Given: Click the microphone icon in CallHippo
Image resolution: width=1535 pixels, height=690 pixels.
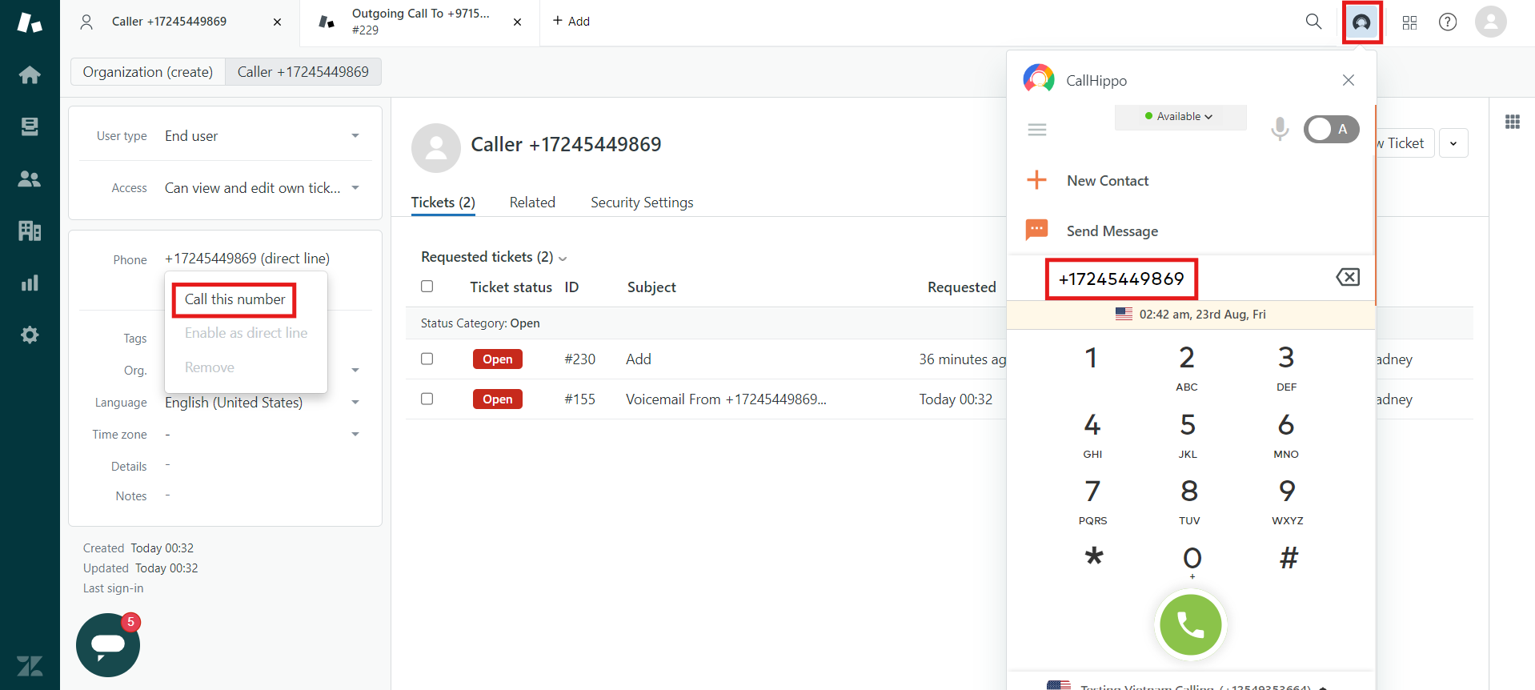Looking at the screenshot, I should tap(1280, 129).
